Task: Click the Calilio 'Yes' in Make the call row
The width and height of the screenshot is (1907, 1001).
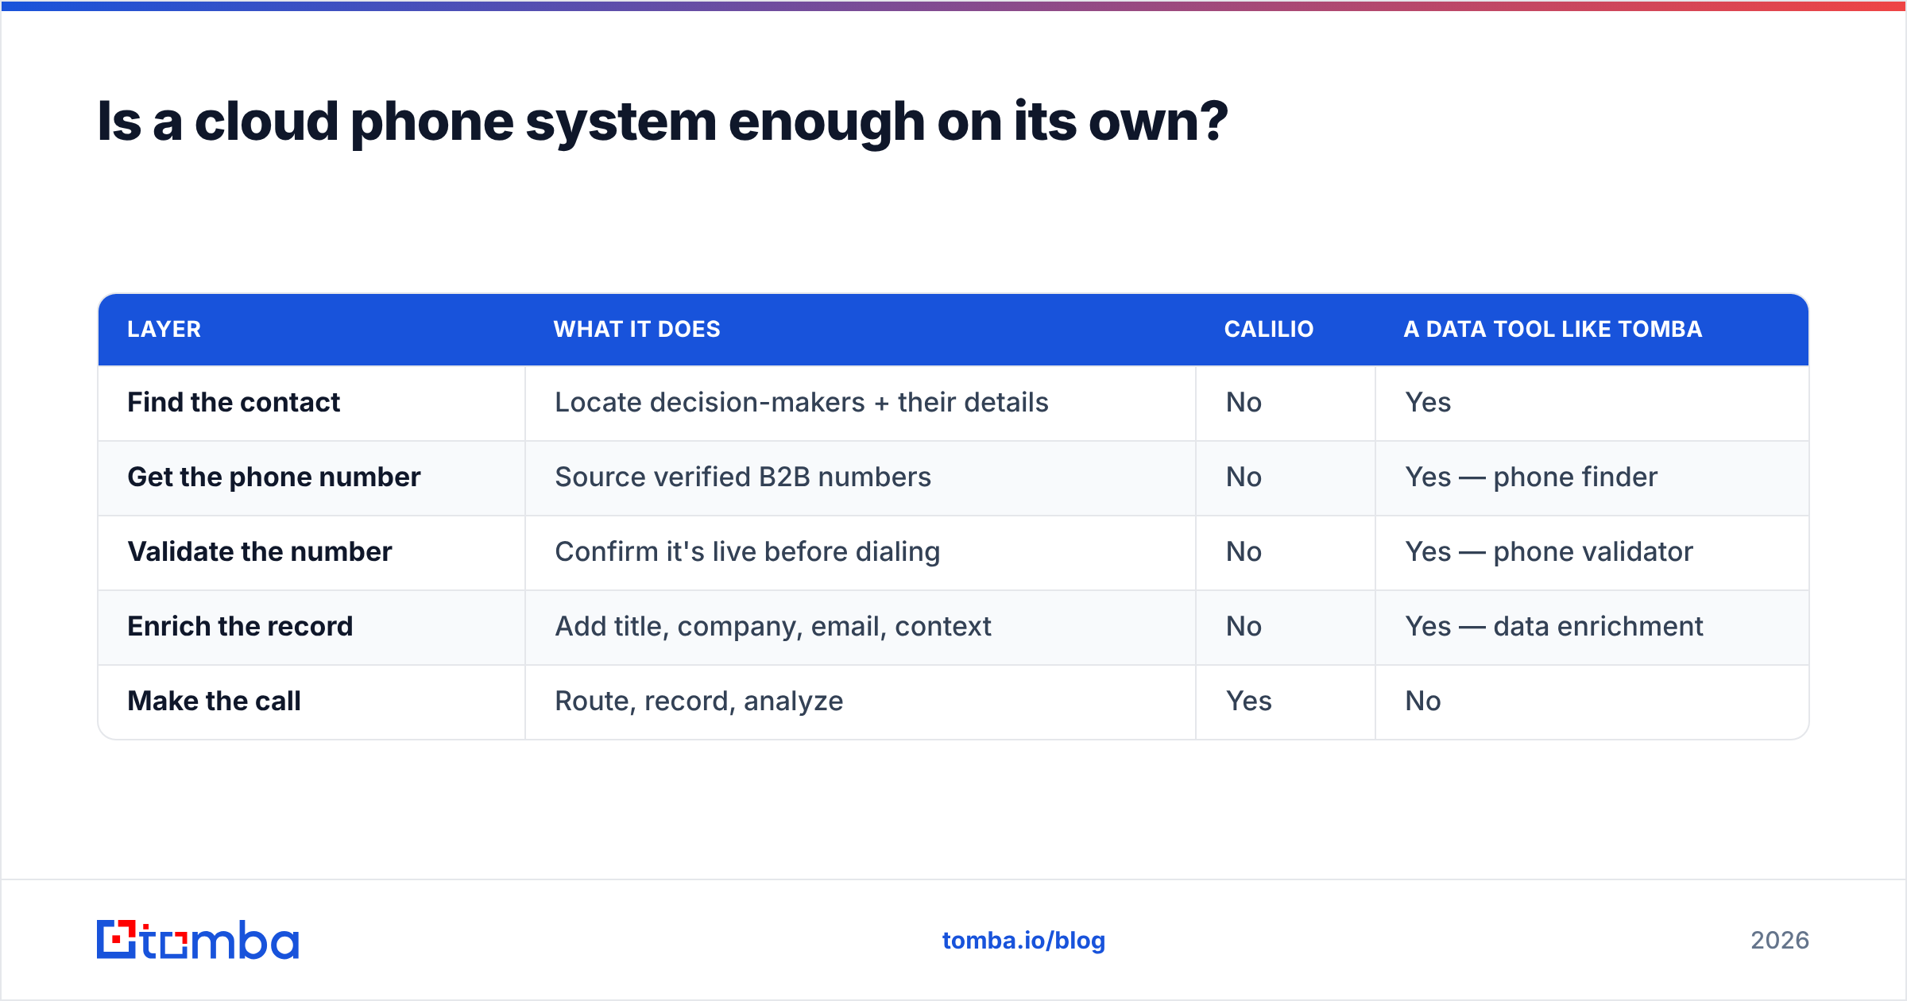Action: tap(1248, 701)
